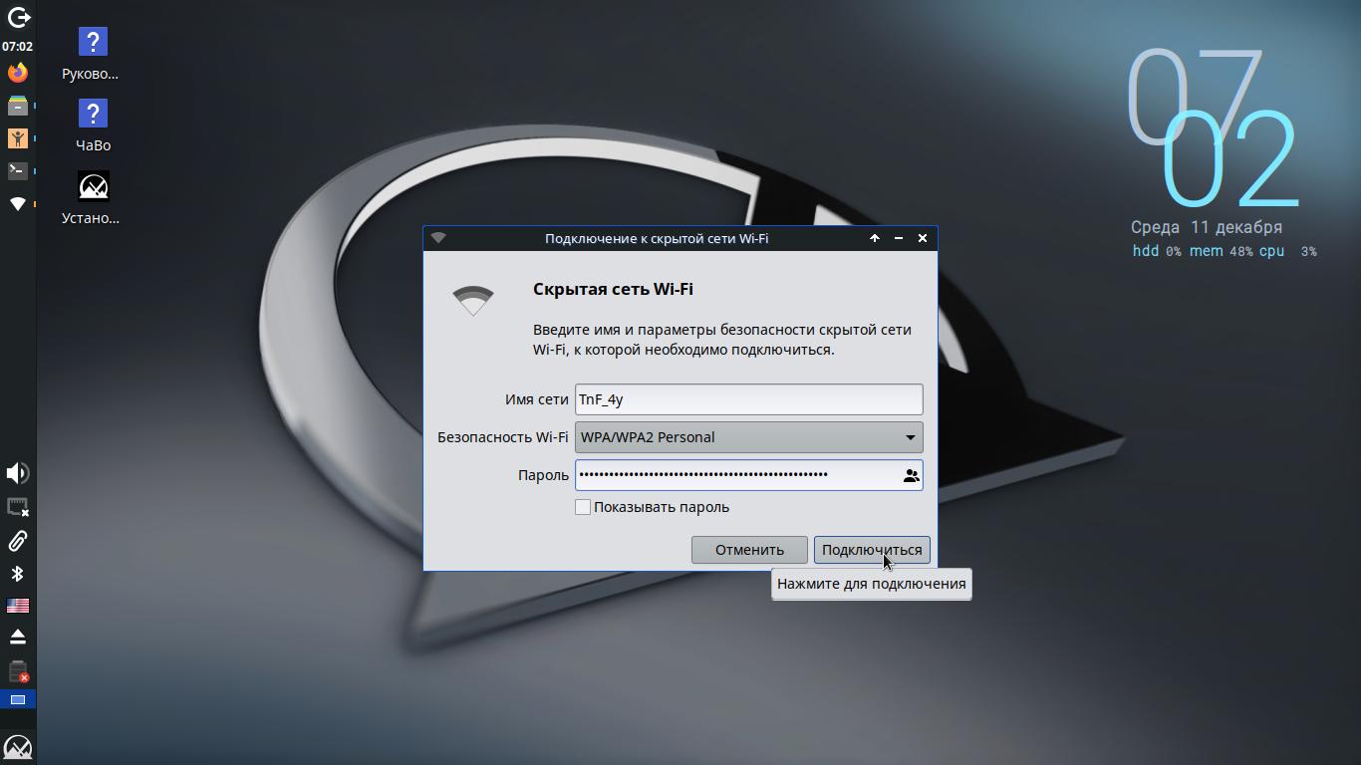Open the clipboard paperclip tray icon

click(x=18, y=541)
